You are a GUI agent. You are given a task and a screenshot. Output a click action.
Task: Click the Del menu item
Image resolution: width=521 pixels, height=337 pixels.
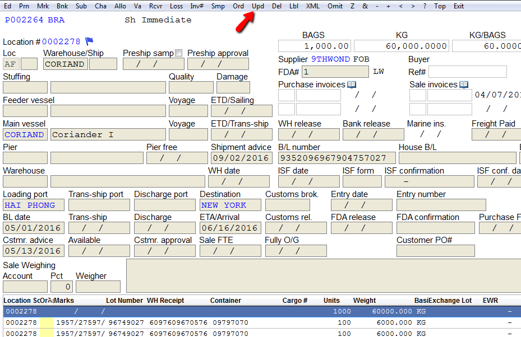(x=276, y=6)
